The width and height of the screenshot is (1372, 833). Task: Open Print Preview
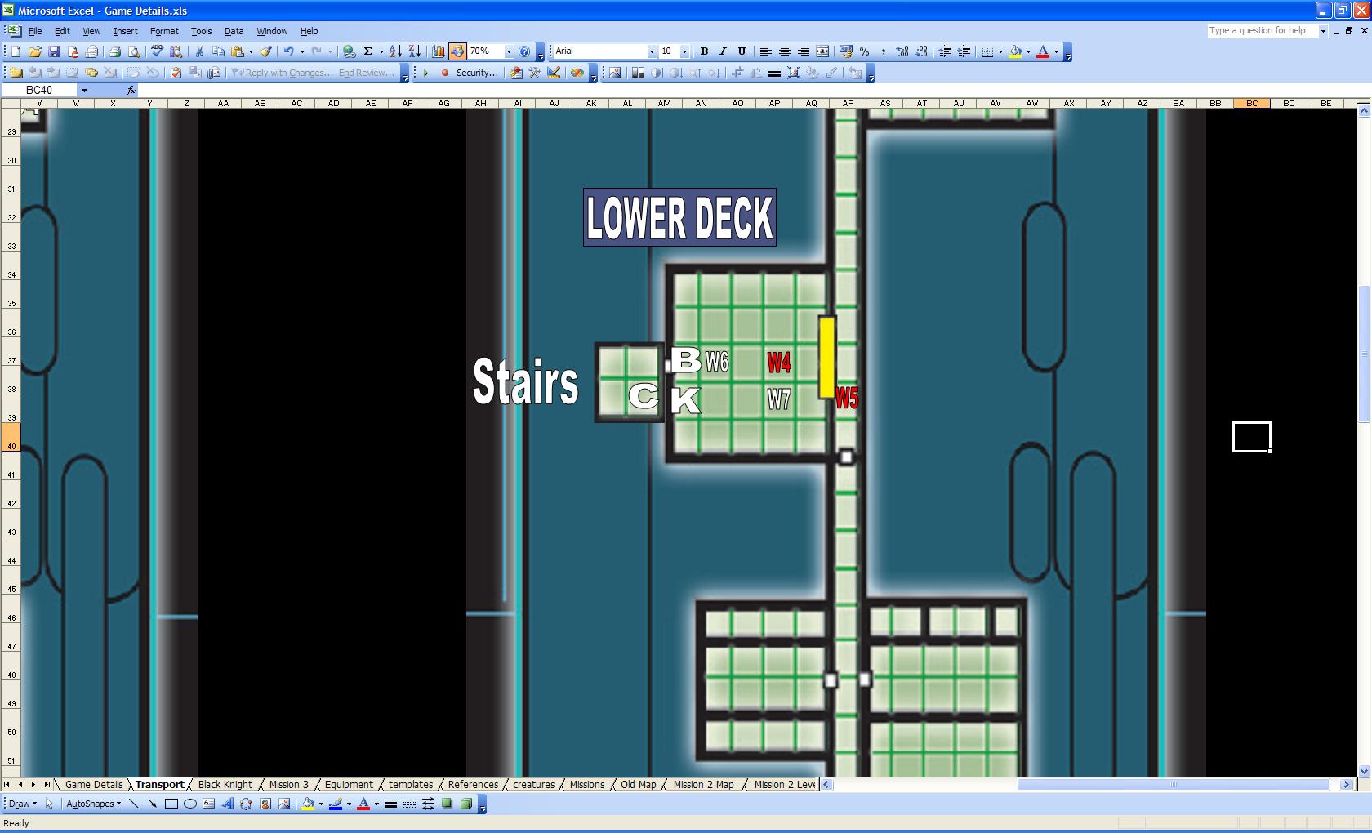coord(134,51)
